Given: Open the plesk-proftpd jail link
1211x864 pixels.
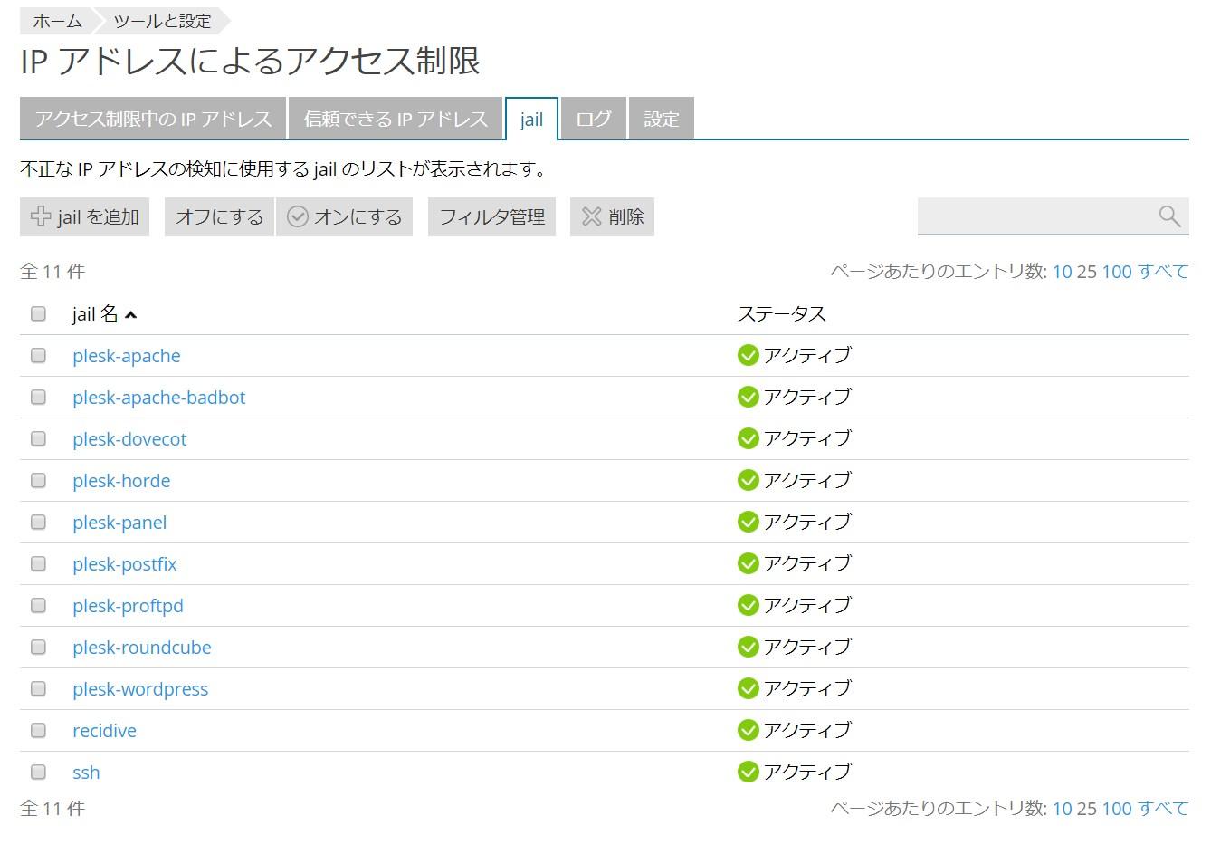Looking at the screenshot, I should coord(128,606).
